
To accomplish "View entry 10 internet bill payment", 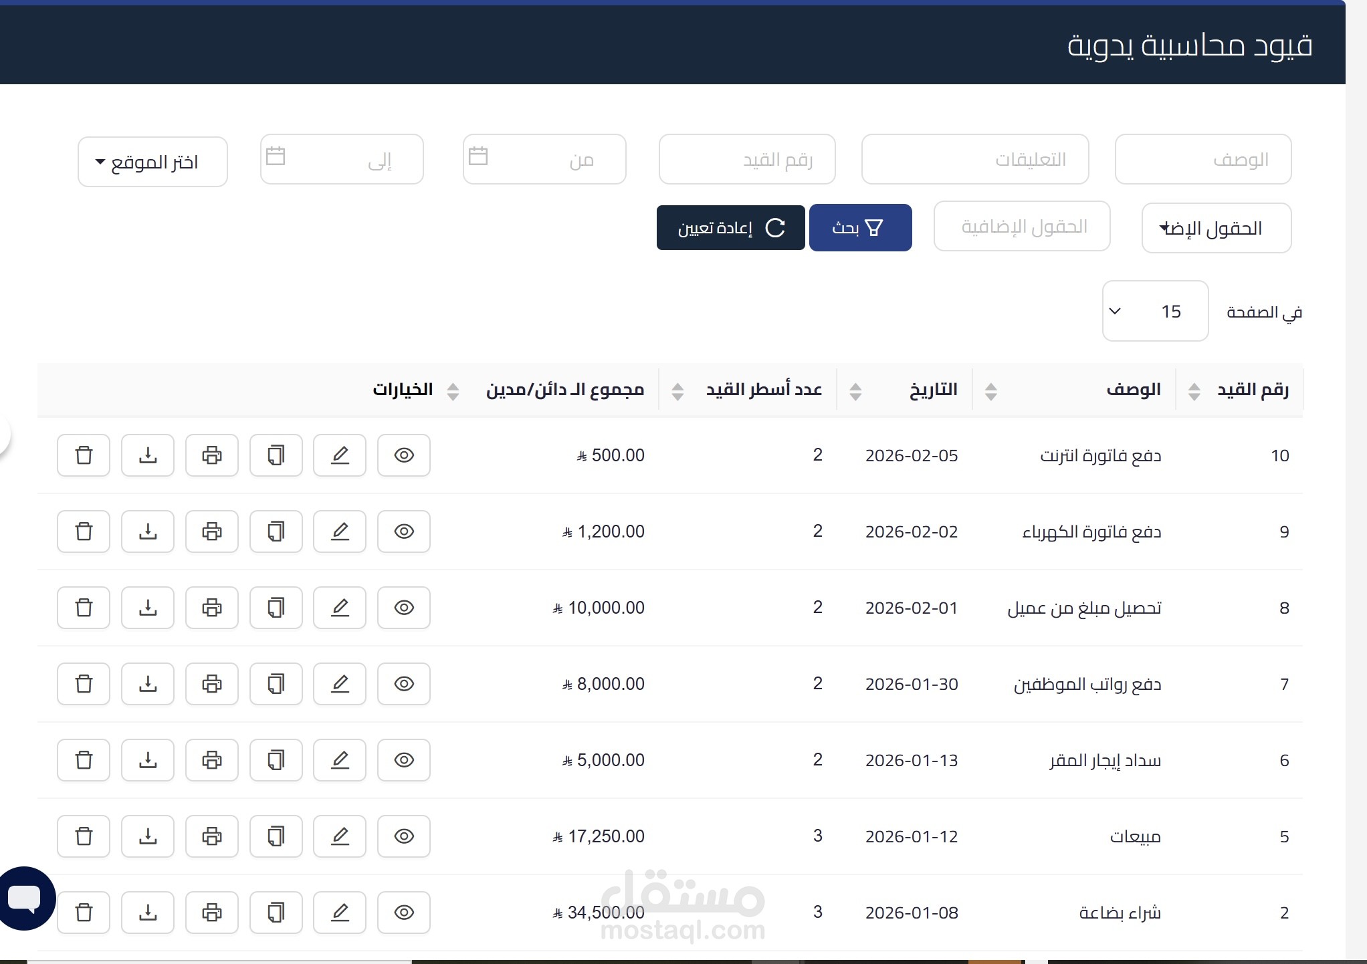I will click(404, 455).
